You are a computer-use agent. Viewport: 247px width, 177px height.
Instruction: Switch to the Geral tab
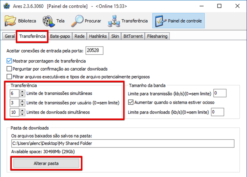10,36
